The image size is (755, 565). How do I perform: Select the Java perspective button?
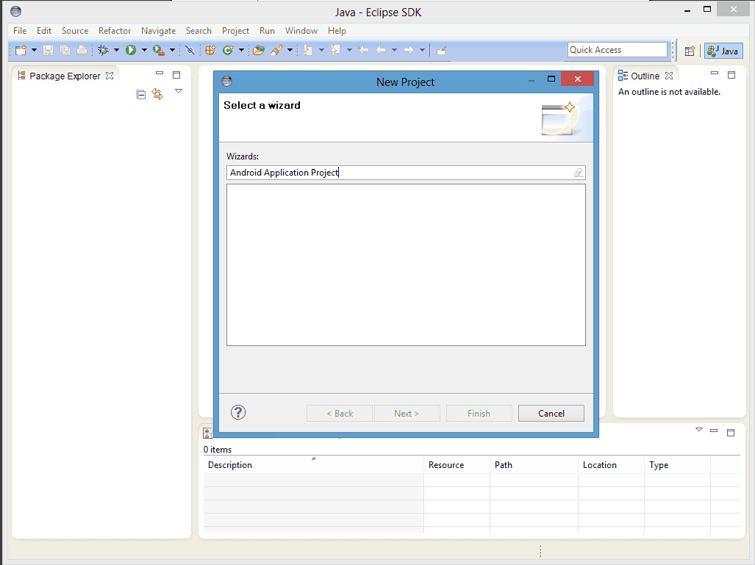point(723,51)
